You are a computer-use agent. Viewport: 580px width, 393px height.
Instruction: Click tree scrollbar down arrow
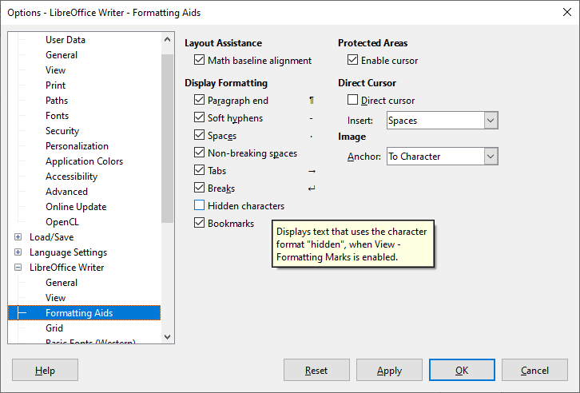click(x=167, y=336)
